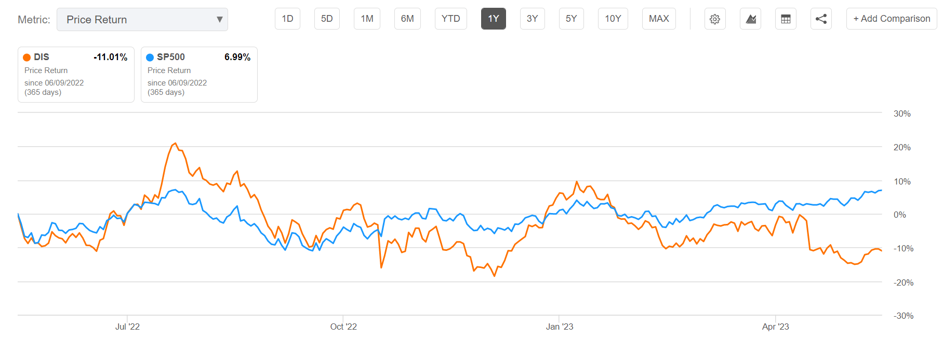Image resolution: width=943 pixels, height=340 pixels.
Task: Click the Add Comparison button
Action: (892, 19)
